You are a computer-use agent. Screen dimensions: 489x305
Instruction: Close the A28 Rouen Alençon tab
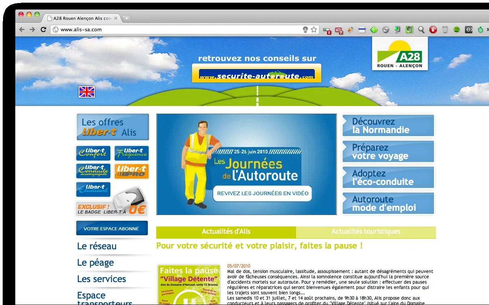tap(116, 18)
